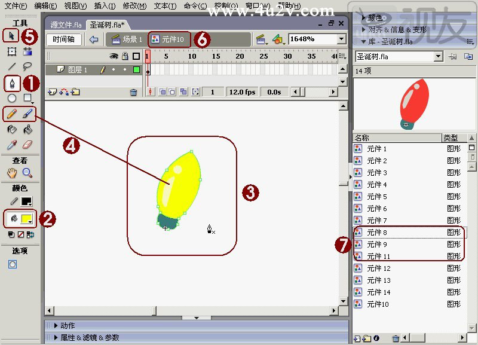Click the Edit Symbols icon
The width and height of the screenshot is (478, 345).
278,39
